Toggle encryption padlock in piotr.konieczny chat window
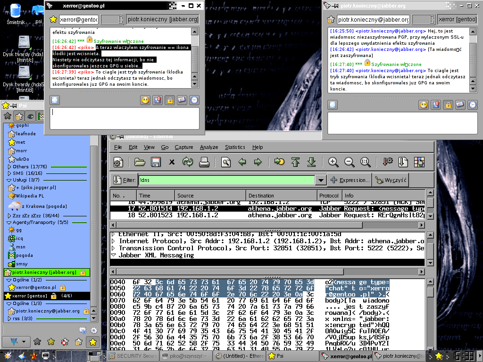 coord(448,105)
